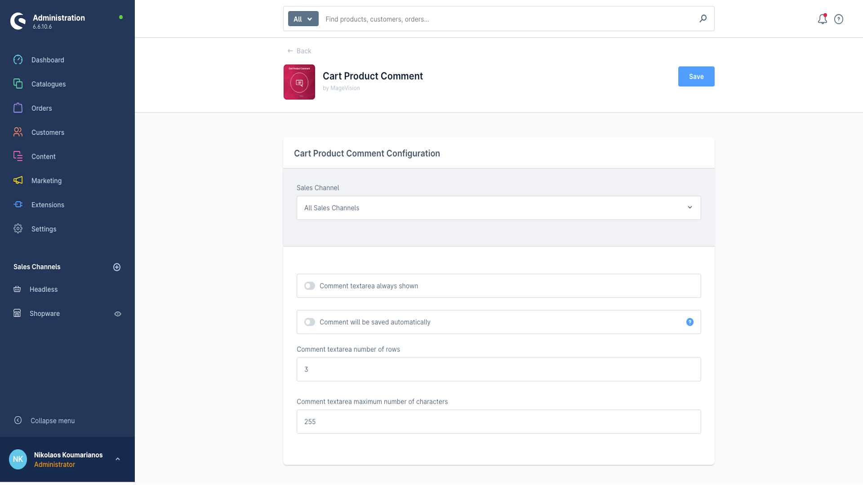The width and height of the screenshot is (863, 485).
Task: Open Extensions in the sidebar
Action: tap(48, 205)
